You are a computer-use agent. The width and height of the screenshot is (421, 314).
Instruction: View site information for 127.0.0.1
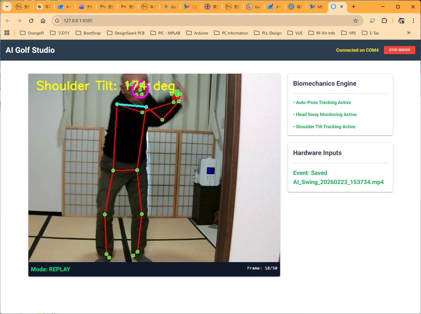(x=58, y=21)
